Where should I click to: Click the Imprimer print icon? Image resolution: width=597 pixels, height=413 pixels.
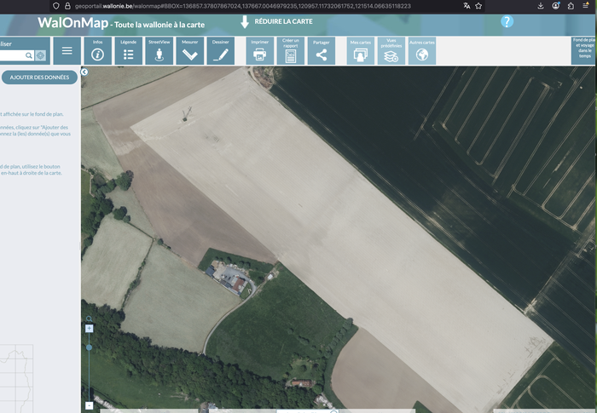click(260, 51)
